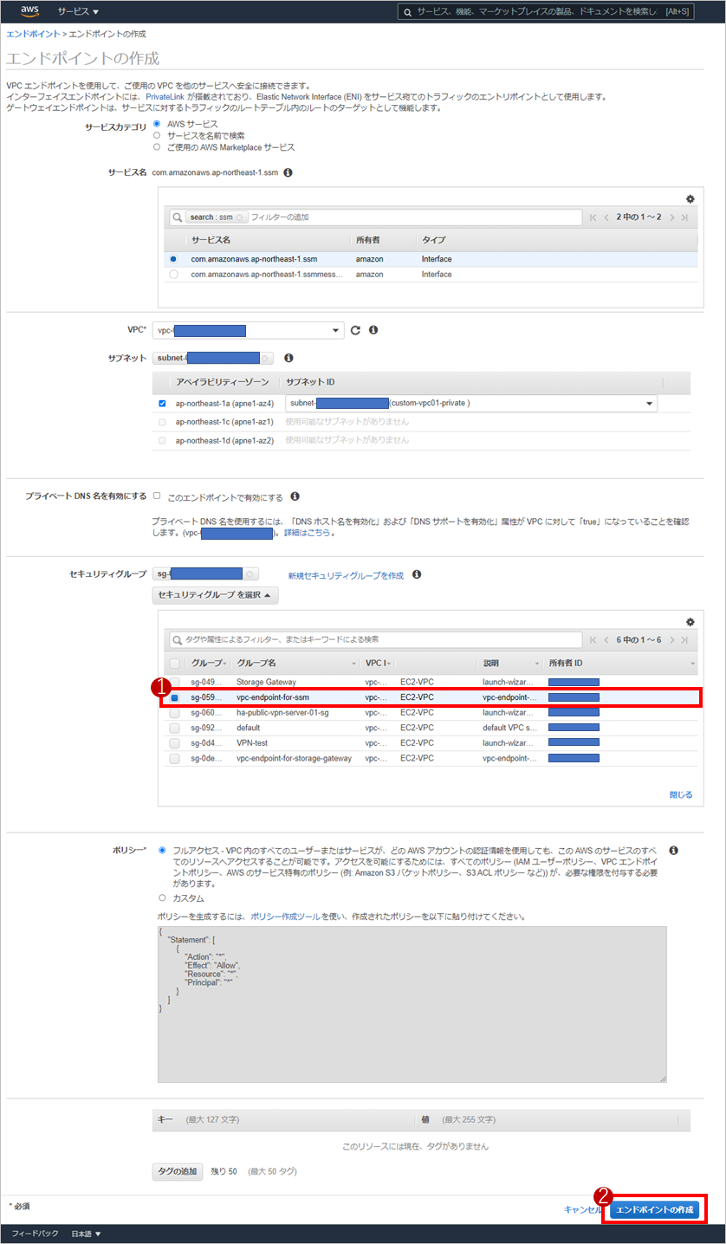Refresh the VPC list

pos(355,330)
